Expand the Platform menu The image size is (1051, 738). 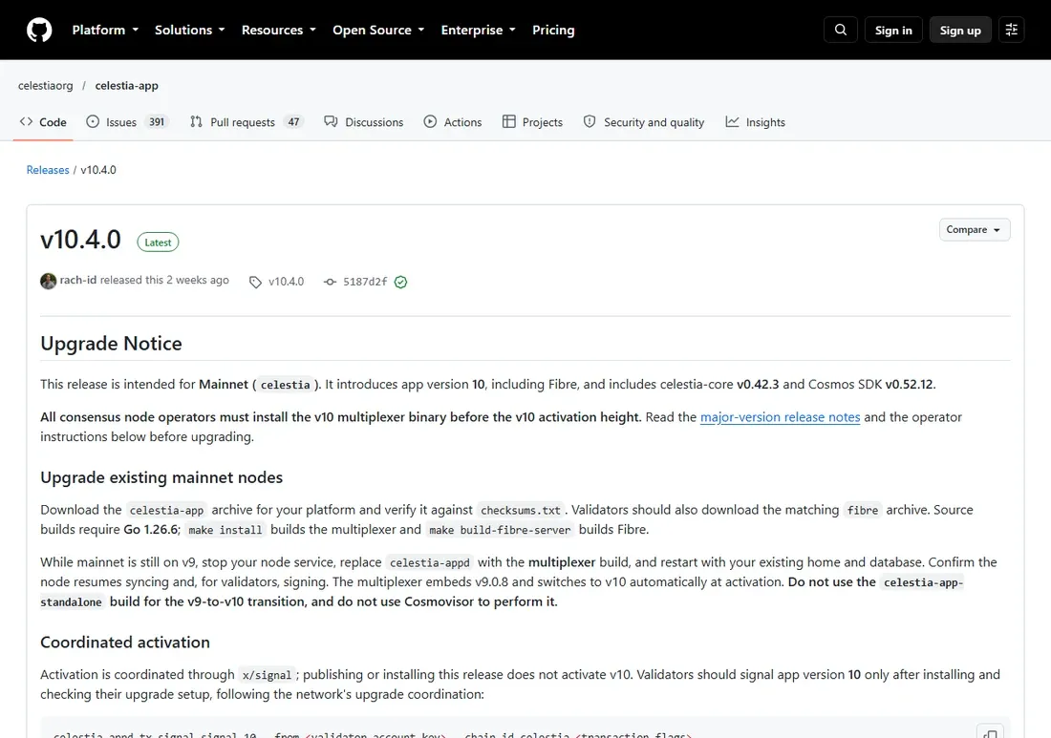(x=105, y=31)
